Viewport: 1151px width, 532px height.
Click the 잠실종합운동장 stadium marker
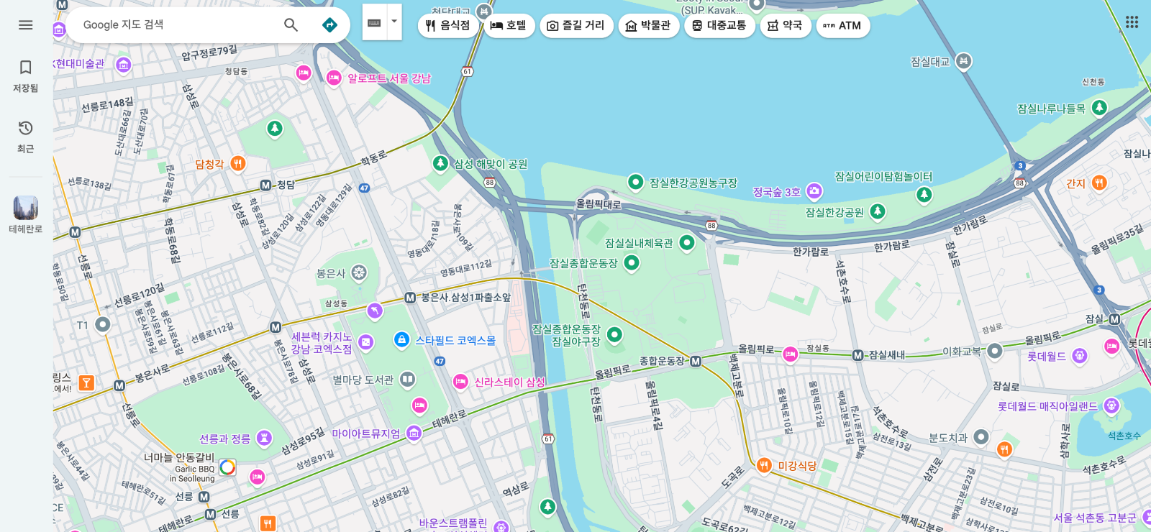tap(632, 263)
